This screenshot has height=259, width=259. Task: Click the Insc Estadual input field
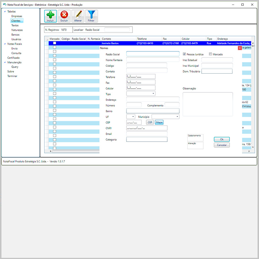pyautogui.click(x=217, y=60)
